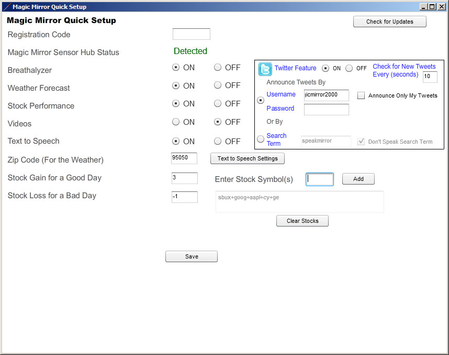This screenshot has height=355, width=449.
Task: Maximize the Magic Mirror Quick Setup window
Action: (x=432, y=7)
